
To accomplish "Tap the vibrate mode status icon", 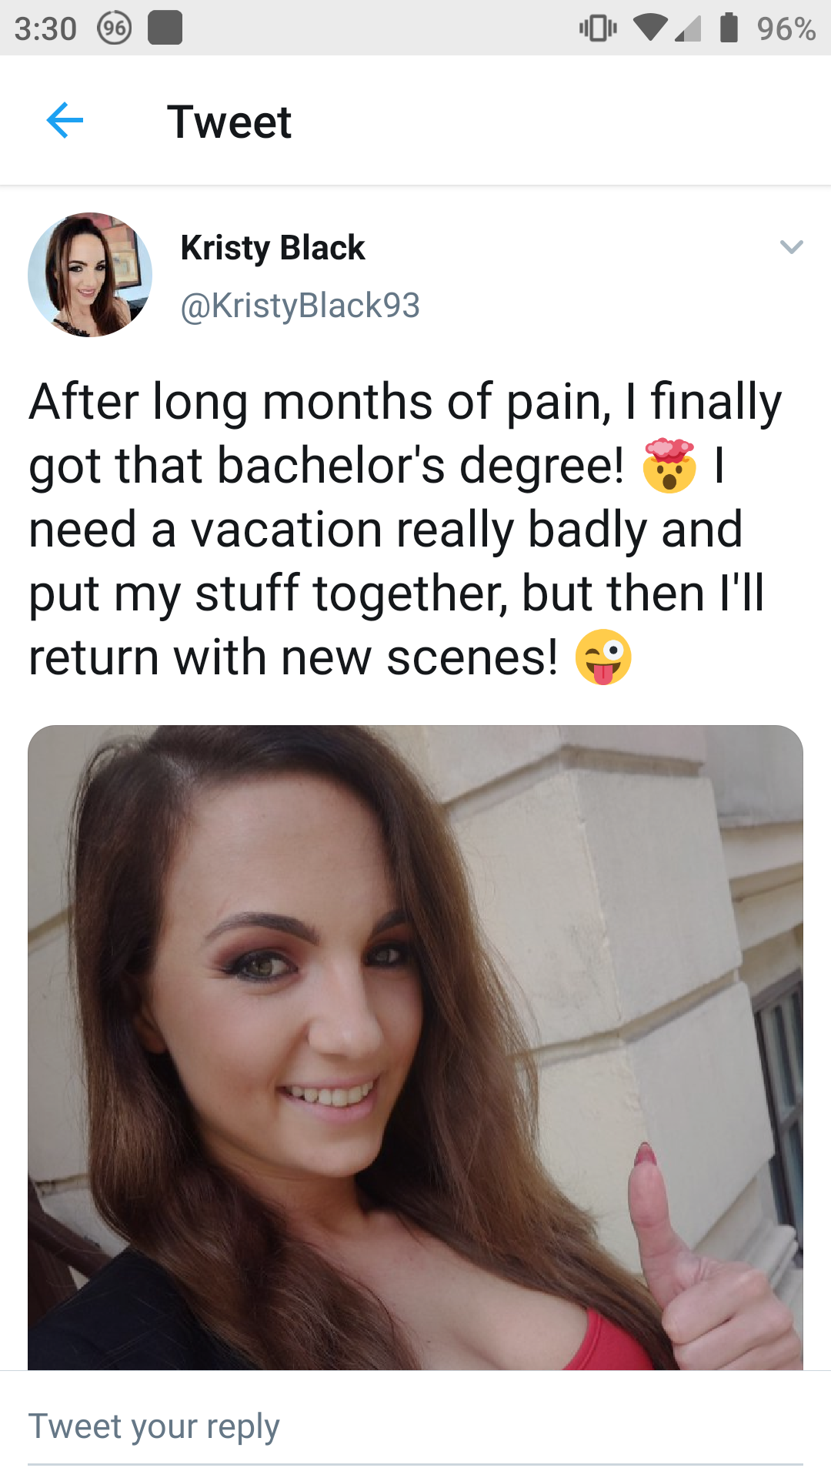I will (x=598, y=28).
